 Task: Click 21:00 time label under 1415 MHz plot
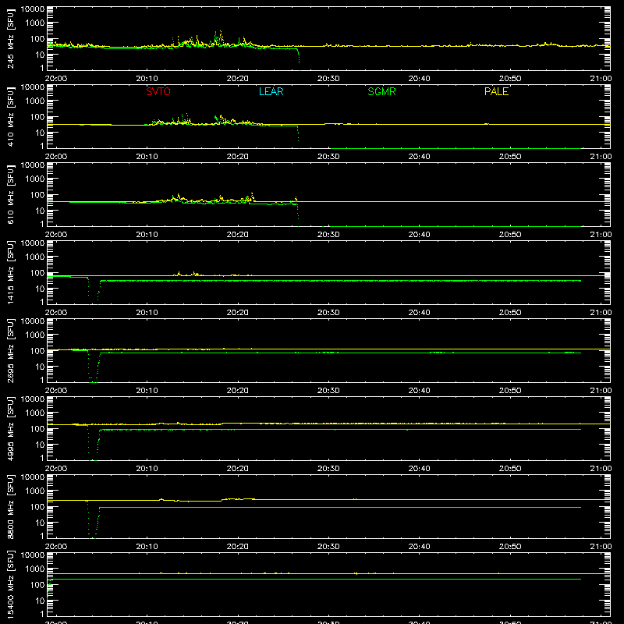point(601,313)
